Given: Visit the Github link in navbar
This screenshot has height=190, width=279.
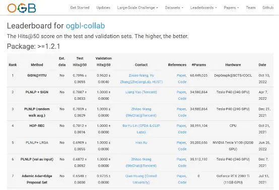Looking at the screenshot, I should point(268,8).
